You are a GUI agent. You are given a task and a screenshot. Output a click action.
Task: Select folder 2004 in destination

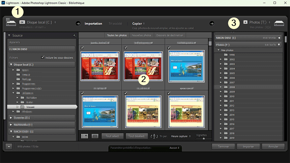point(232,69)
